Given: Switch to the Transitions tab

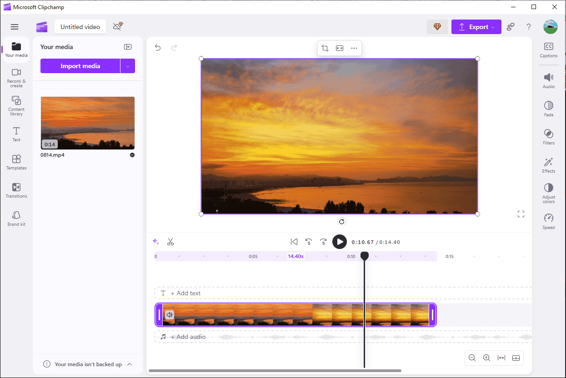Looking at the screenshot, I should point(16,190).
